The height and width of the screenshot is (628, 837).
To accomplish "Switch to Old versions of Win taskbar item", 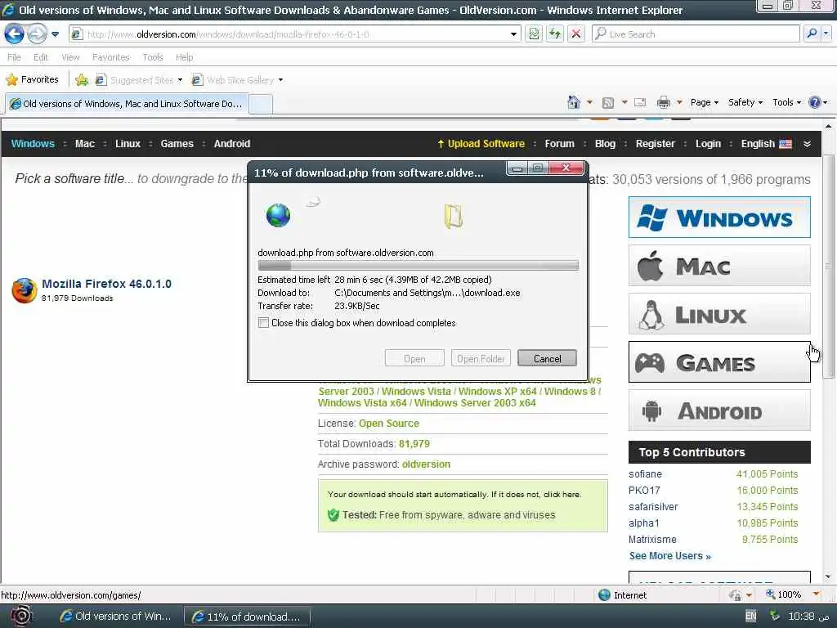I will coord(115,617).
